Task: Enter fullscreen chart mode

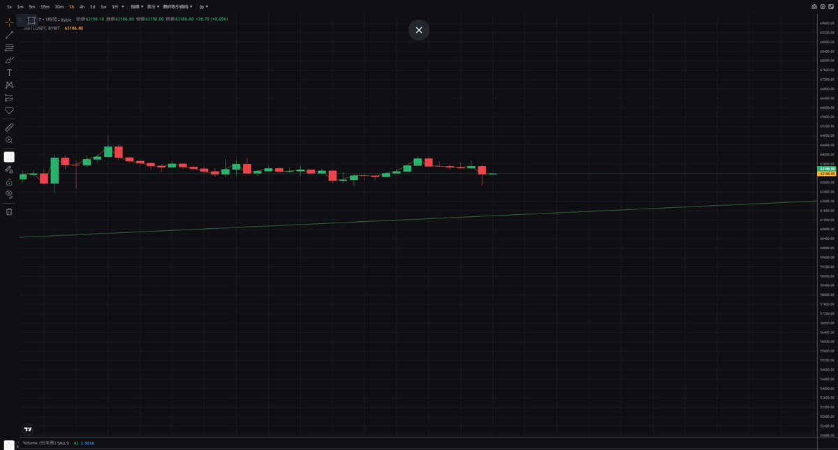Action: 831,6
